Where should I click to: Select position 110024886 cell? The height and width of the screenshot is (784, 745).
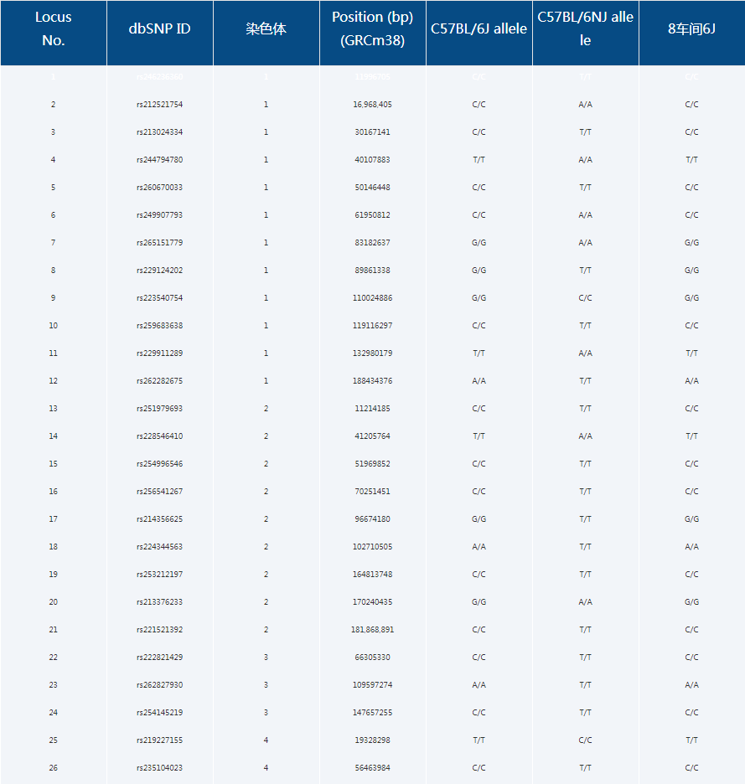[372, 298]
